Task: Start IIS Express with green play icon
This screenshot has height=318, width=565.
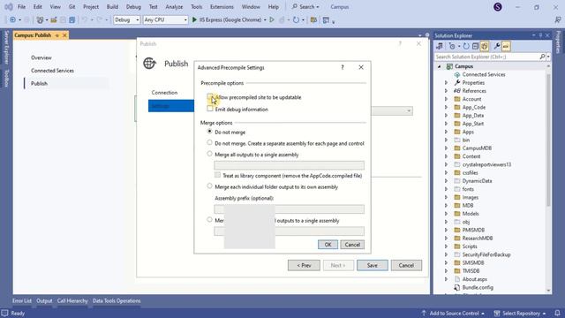Action: (194, 19)
